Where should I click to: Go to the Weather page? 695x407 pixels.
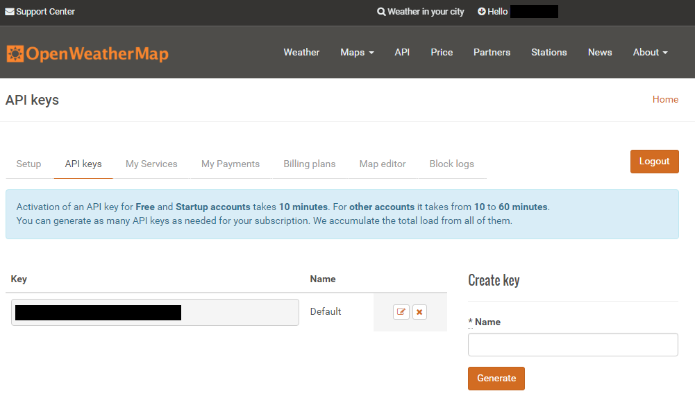click(301, 52)
